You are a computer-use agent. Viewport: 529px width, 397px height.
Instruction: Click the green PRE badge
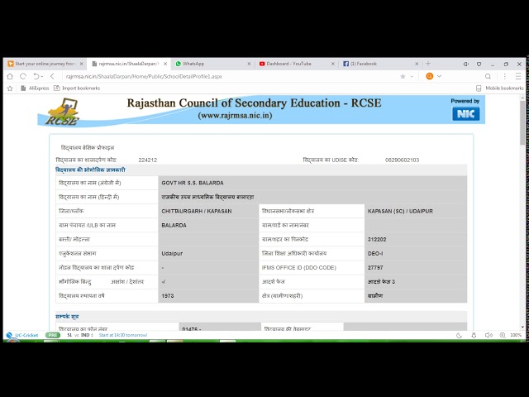[x=53, y=335]
